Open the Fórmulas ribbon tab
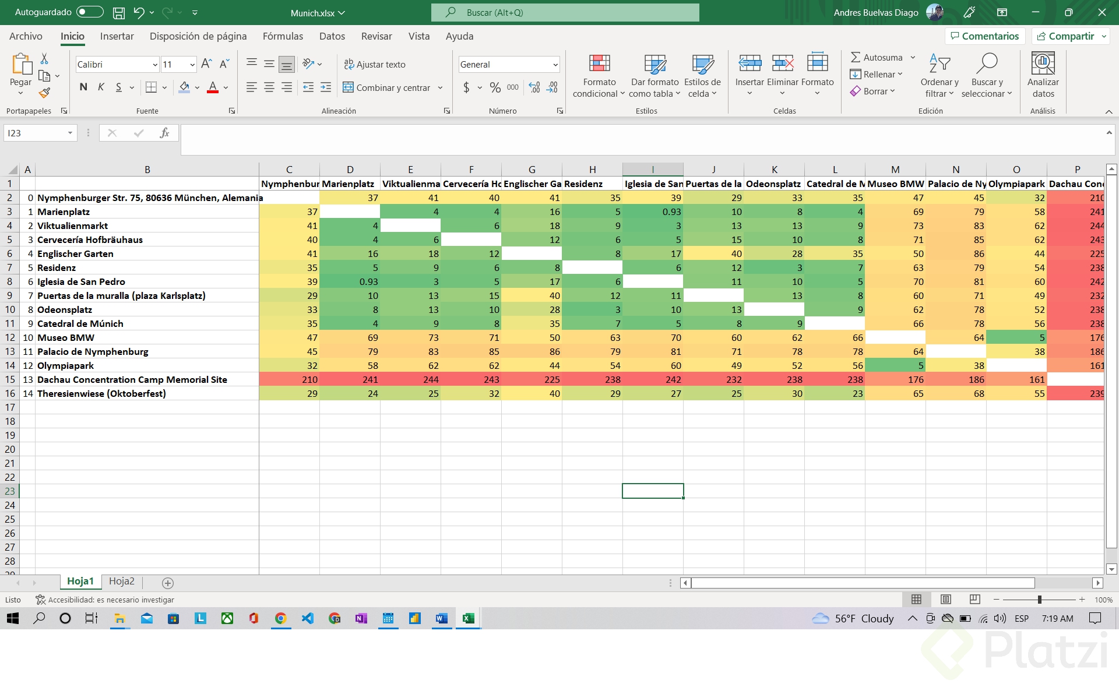1119x687 pixels. (283, 36)
